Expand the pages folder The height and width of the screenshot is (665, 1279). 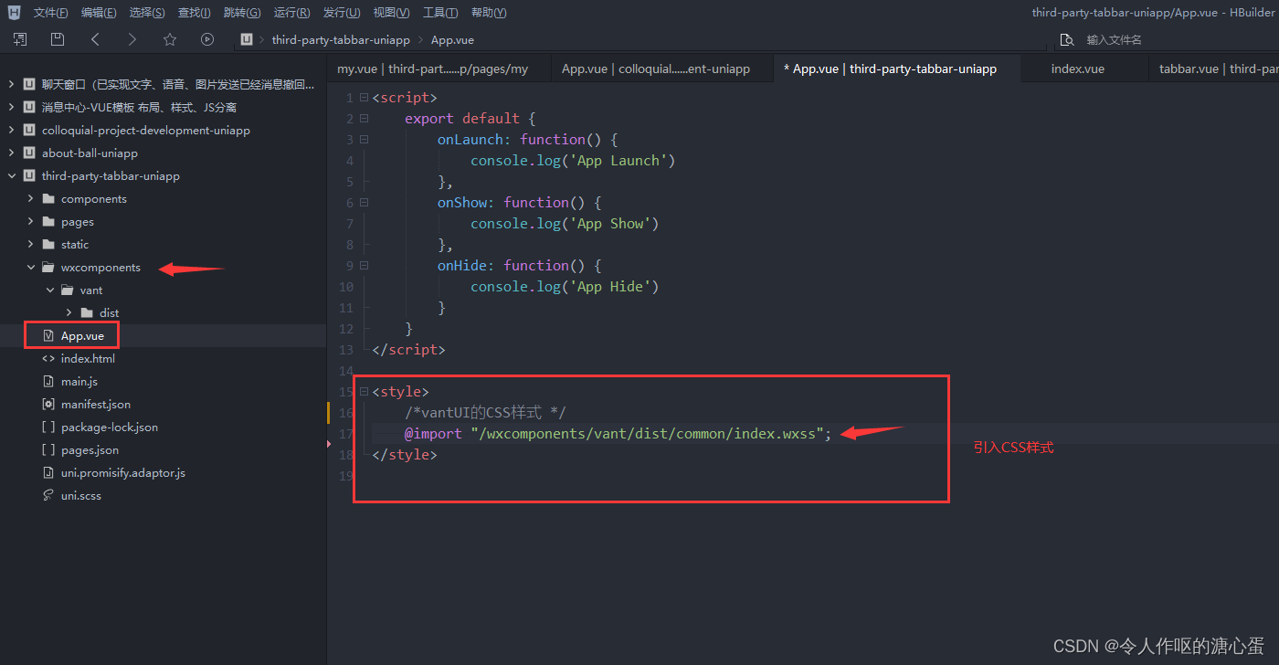pyautogui.click(x=30, y=221)
